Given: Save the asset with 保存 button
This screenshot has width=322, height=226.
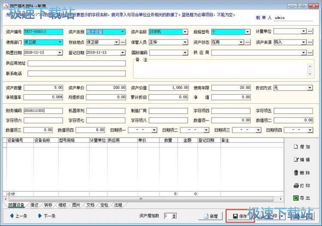Looking at the screenshot, I should 240,216.
